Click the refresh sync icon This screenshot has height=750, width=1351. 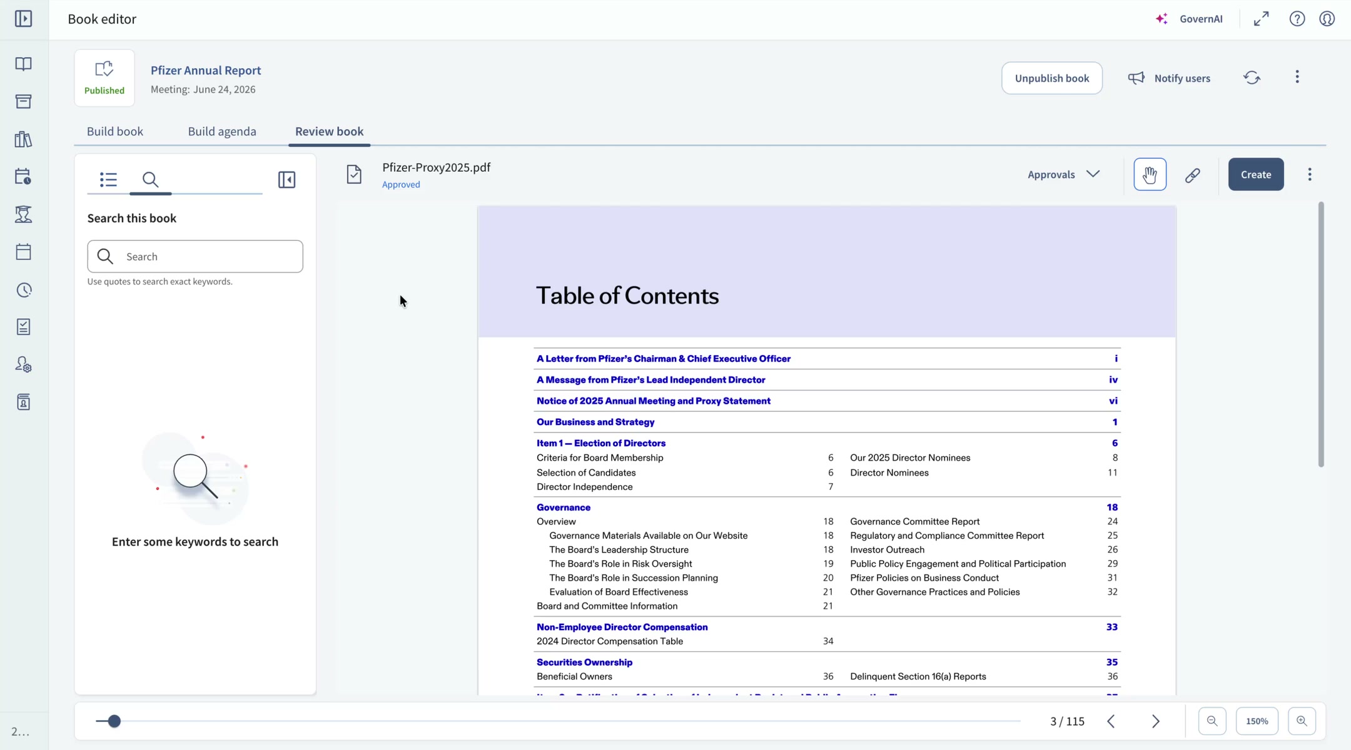(x=1252, y=77)
